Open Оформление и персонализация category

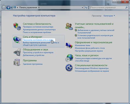[94, 42]
